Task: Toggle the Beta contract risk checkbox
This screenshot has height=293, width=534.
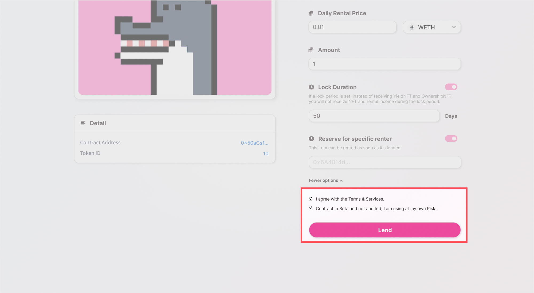Action: click(311, 208)
